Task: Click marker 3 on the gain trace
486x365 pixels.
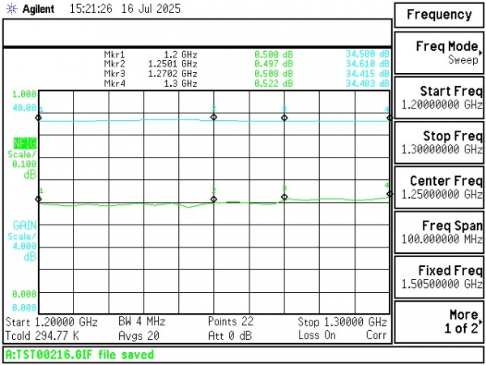Action: [x=284, y=118]
